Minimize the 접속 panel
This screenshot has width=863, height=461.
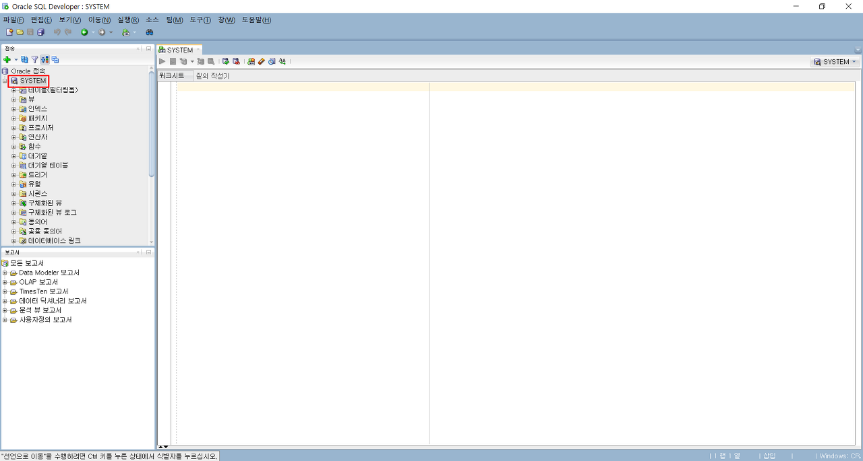pos(148,48)
